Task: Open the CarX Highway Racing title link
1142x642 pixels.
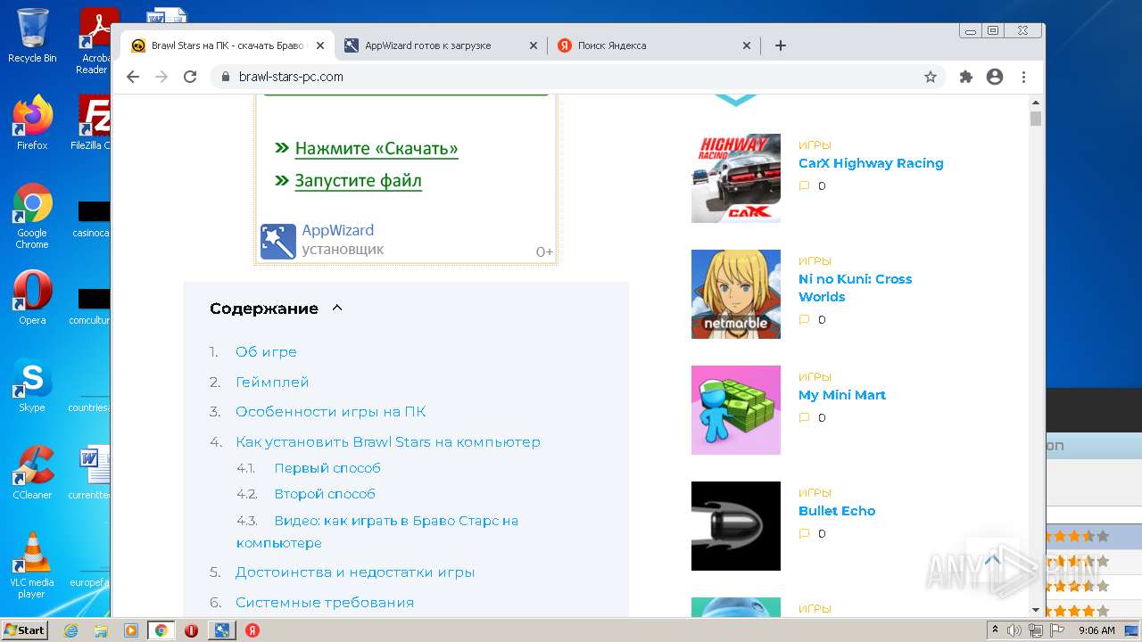Action: (x=871, y=163)
